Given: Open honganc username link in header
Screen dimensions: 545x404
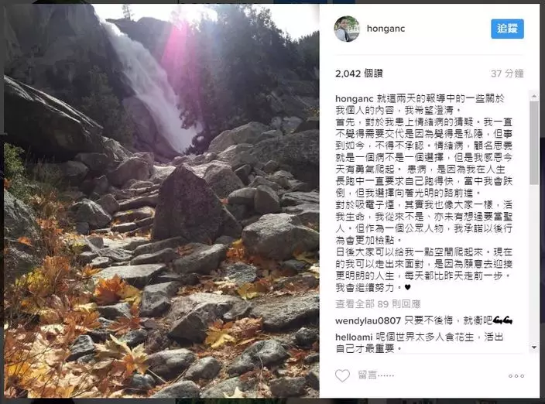Looking at the screenshot, I should click(386, 29).
